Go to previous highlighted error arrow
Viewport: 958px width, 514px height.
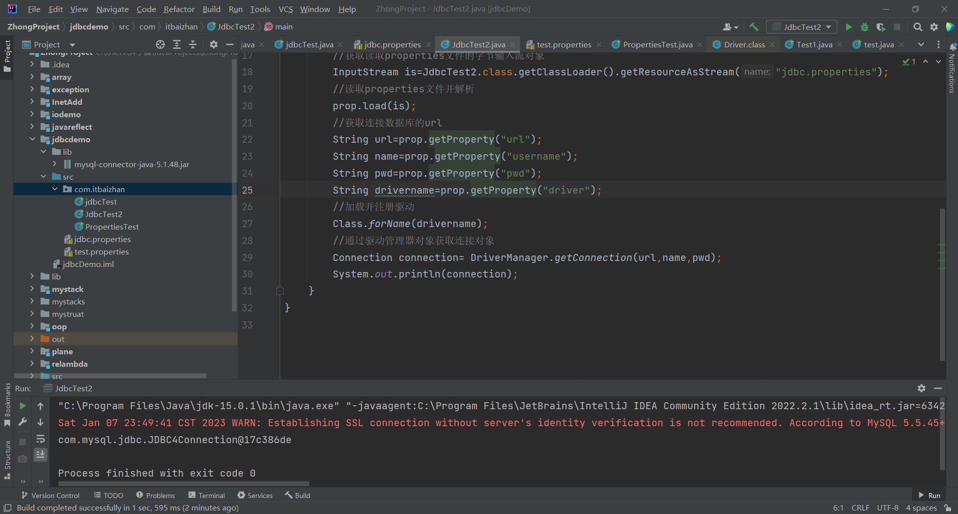(x=926, y=61)
